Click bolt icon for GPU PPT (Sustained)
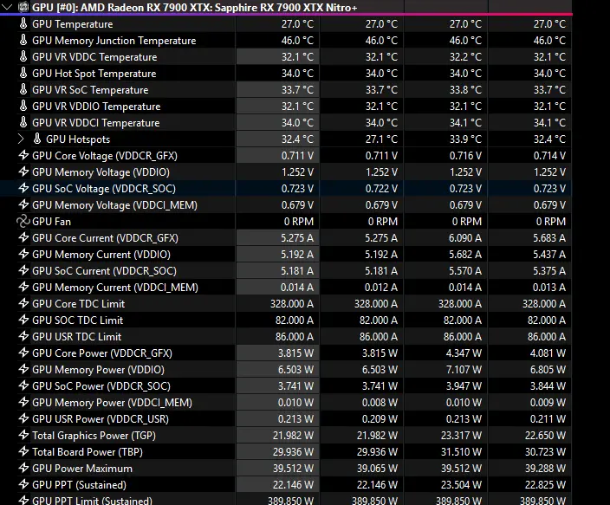This screenshot has width=610, height=505. 23,484
